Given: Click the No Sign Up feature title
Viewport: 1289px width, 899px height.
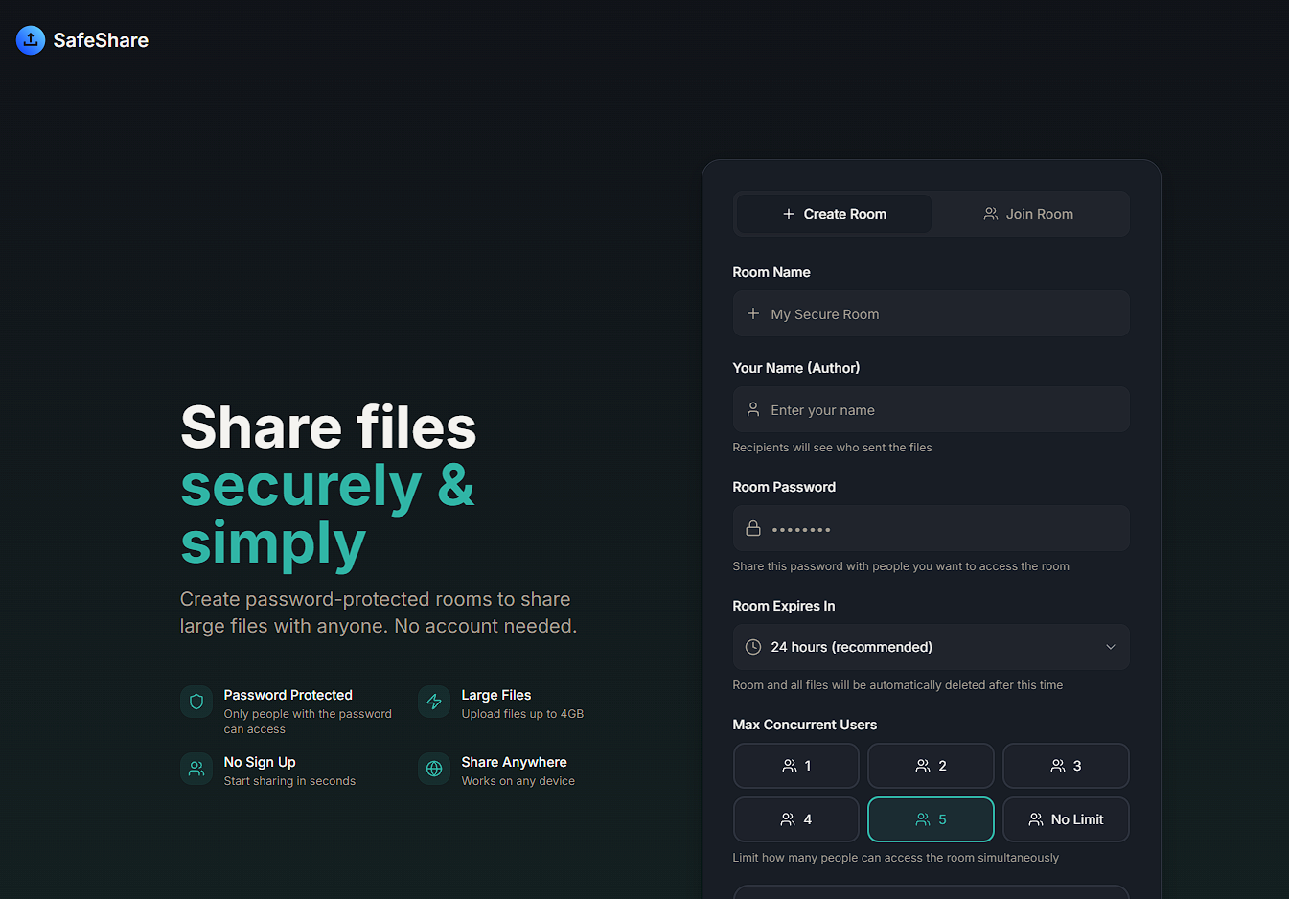Looking at the screenshot, I should pos(260,762).
